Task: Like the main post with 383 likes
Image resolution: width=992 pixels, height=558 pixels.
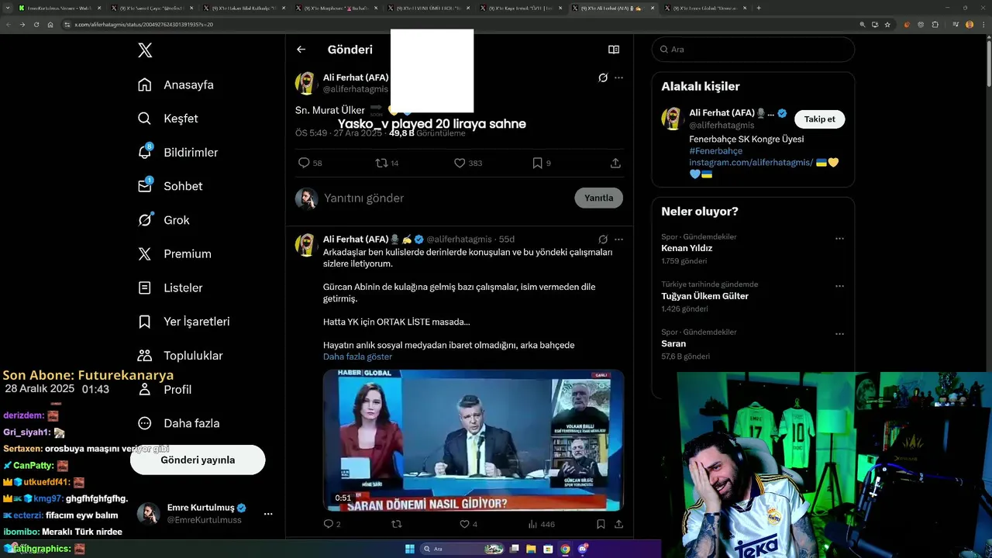Action: (460, 163)
